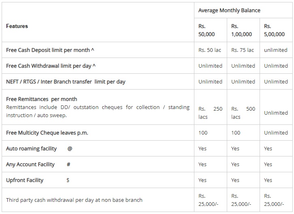
Task: Click the @ symbol beside Auto roaming facility
Action: [x=70, y=148]
